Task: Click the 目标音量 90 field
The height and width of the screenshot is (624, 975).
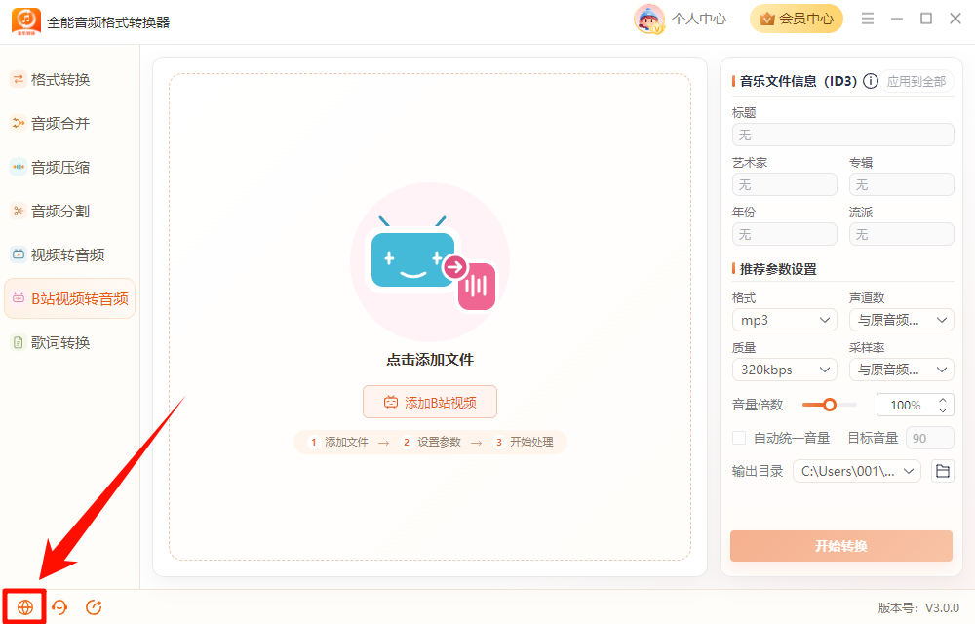Action: click(x=930, y=438)
